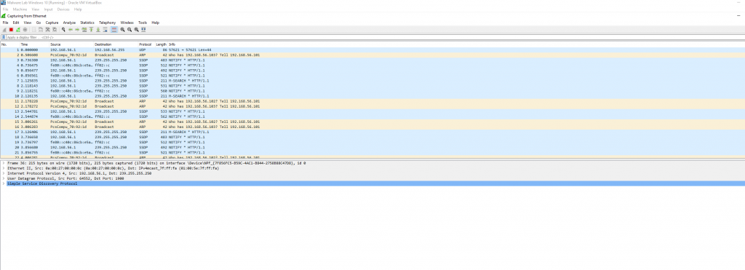Image resolution: width=745 pixels, height=270 pixels.
Task: Open the Statistics menu
Action: click(x=87, y=23)
